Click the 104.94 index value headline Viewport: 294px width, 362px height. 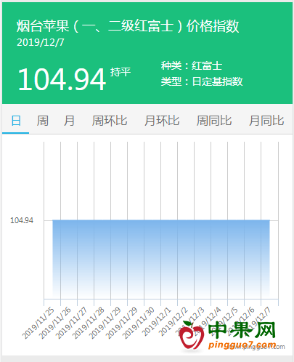[62, 79]
